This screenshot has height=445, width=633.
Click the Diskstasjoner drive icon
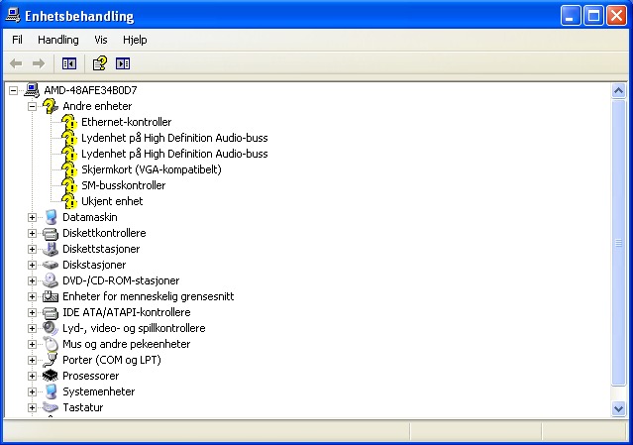point(51,265)
